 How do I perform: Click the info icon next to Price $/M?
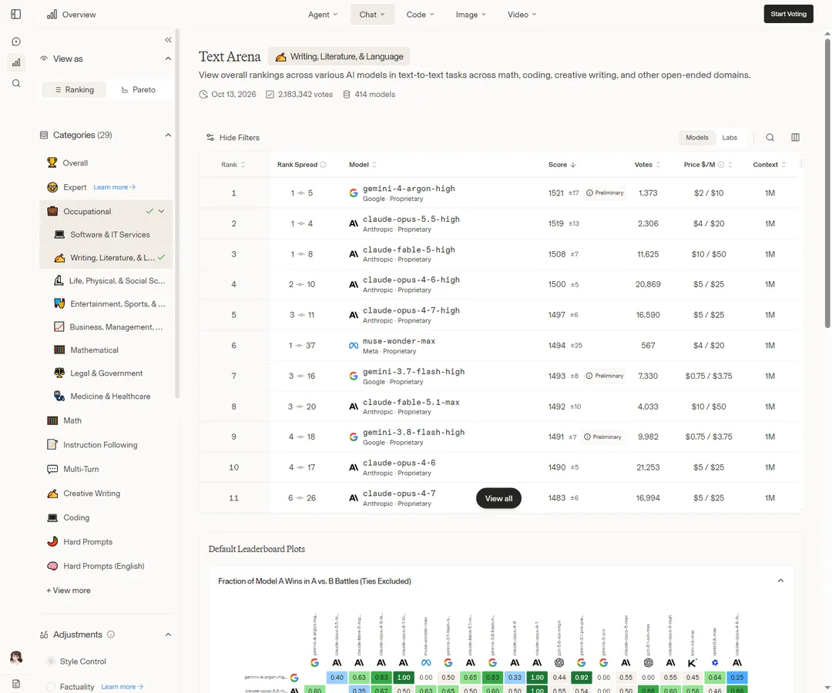tap(721, 165)
